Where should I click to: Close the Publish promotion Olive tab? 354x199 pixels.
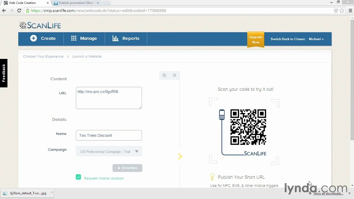click(x=98, y=3)
